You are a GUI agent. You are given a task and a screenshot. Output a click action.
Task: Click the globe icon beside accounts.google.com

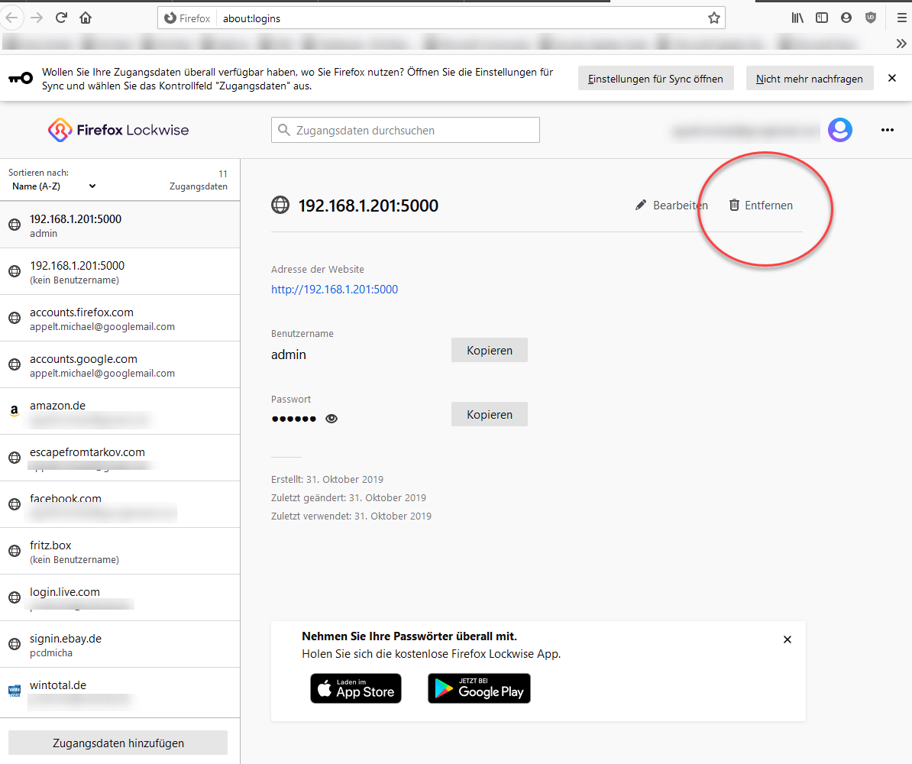[15, 364]
